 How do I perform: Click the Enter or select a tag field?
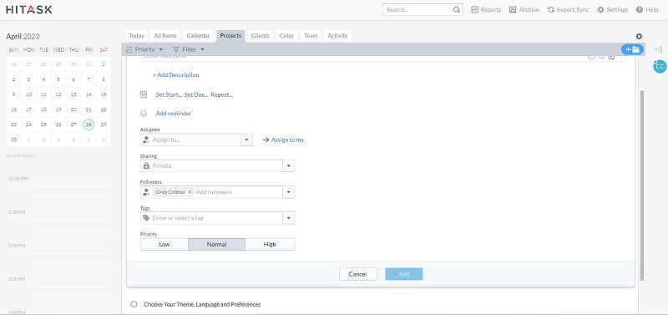coord(211,218)
